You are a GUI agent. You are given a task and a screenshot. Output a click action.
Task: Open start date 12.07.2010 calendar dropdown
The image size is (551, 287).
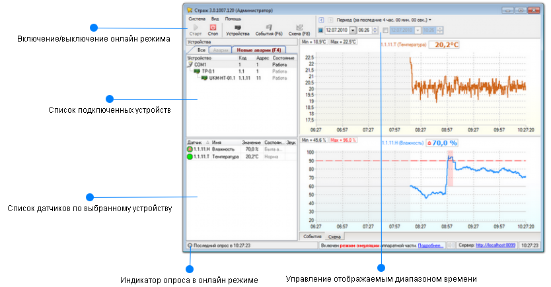coord(353,30)
